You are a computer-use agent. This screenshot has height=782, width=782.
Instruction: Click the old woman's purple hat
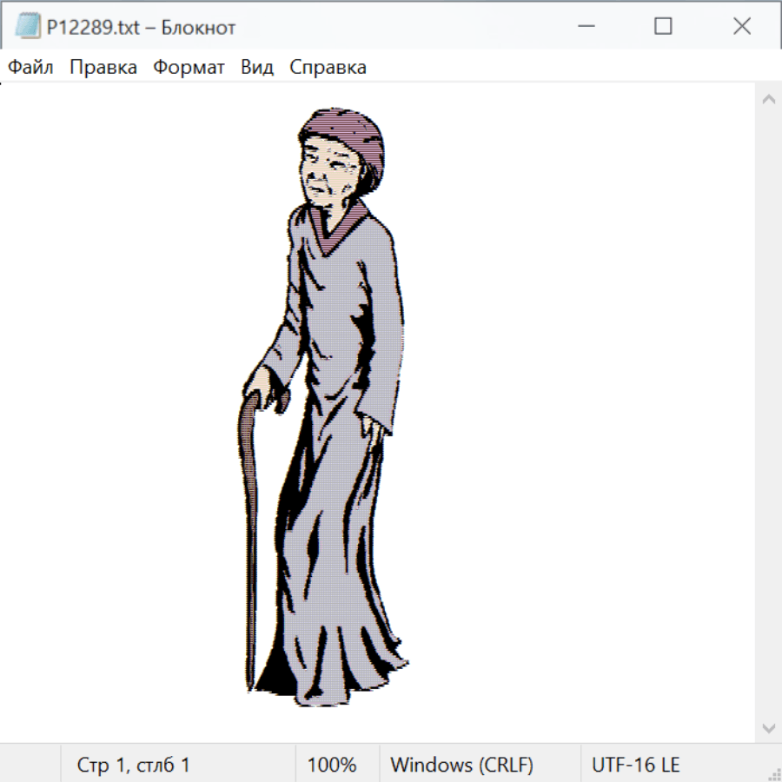342,135
